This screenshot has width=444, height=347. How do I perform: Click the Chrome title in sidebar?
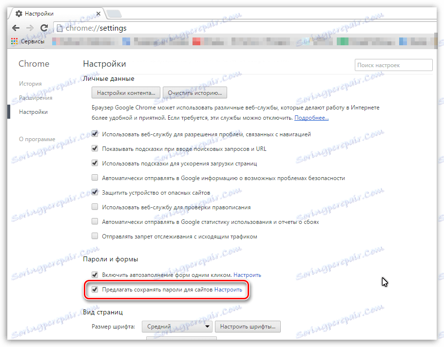(x=34, y=64)
